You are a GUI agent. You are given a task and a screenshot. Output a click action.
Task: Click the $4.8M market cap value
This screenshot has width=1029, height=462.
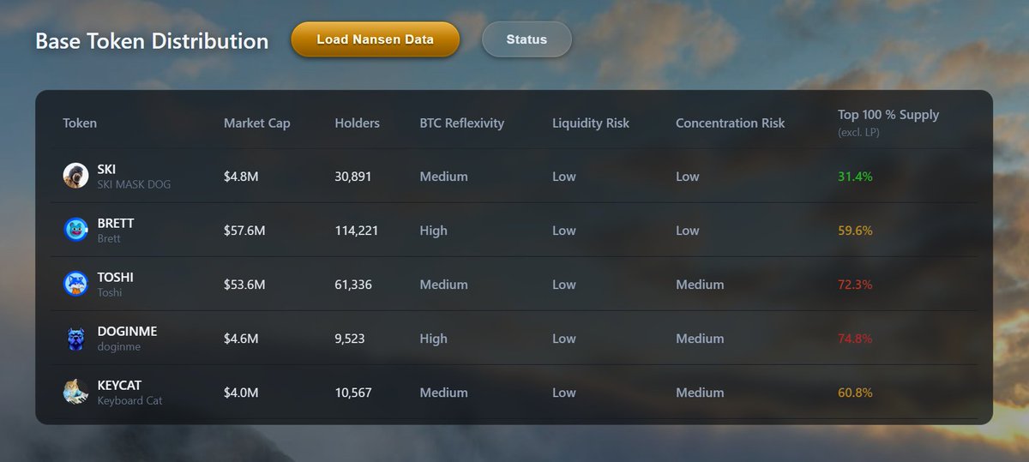241,177
